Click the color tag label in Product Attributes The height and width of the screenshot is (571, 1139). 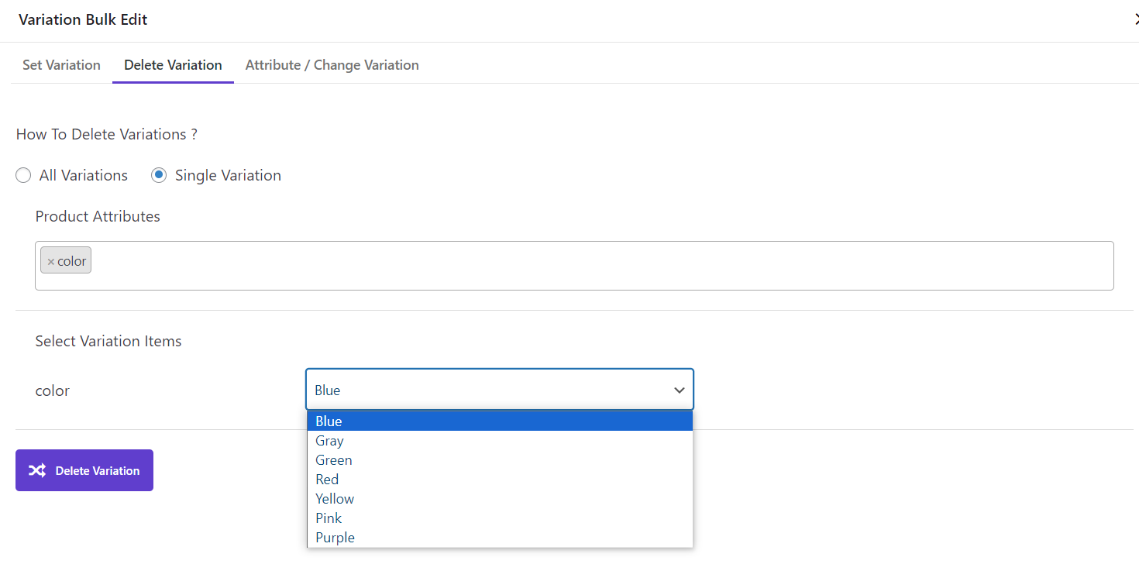pos(72,262)
